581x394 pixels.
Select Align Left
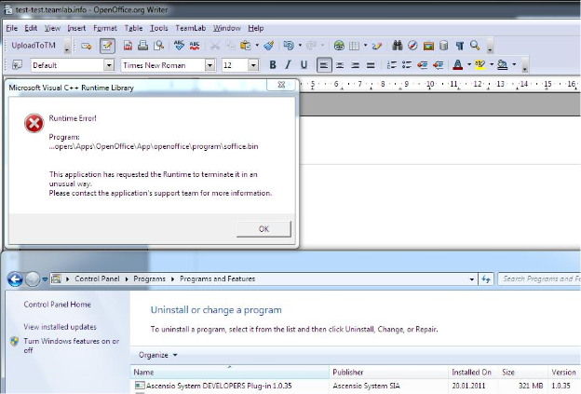tap(324, 65)
